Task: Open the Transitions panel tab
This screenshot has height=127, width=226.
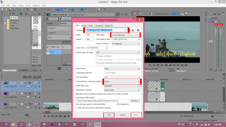Action: [24, 70]
